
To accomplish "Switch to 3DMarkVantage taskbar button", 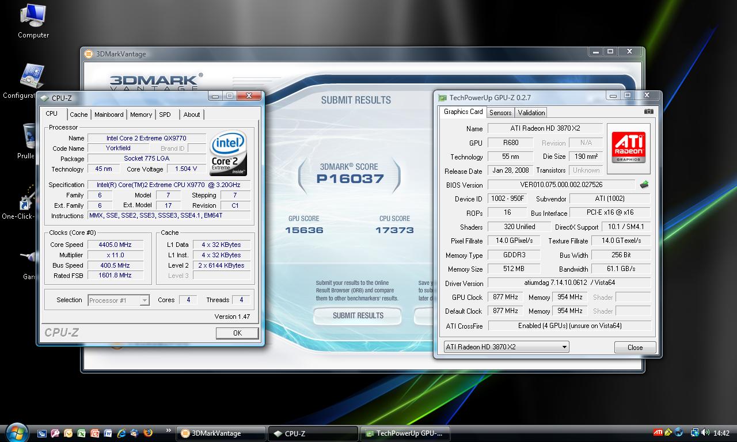I will [x=221, y=433].
